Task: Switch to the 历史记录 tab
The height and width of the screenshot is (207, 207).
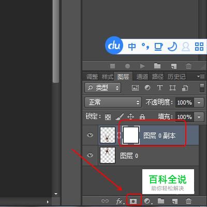Action: [176, 77]
